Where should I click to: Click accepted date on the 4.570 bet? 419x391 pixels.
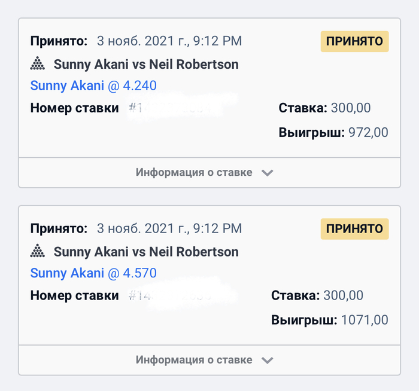pyautogui.click(x=169, y=228)
